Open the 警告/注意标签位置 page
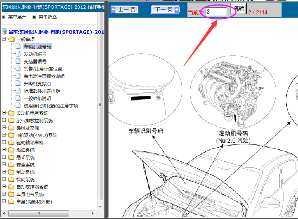The image size is (298, 219). pos(43,69)
